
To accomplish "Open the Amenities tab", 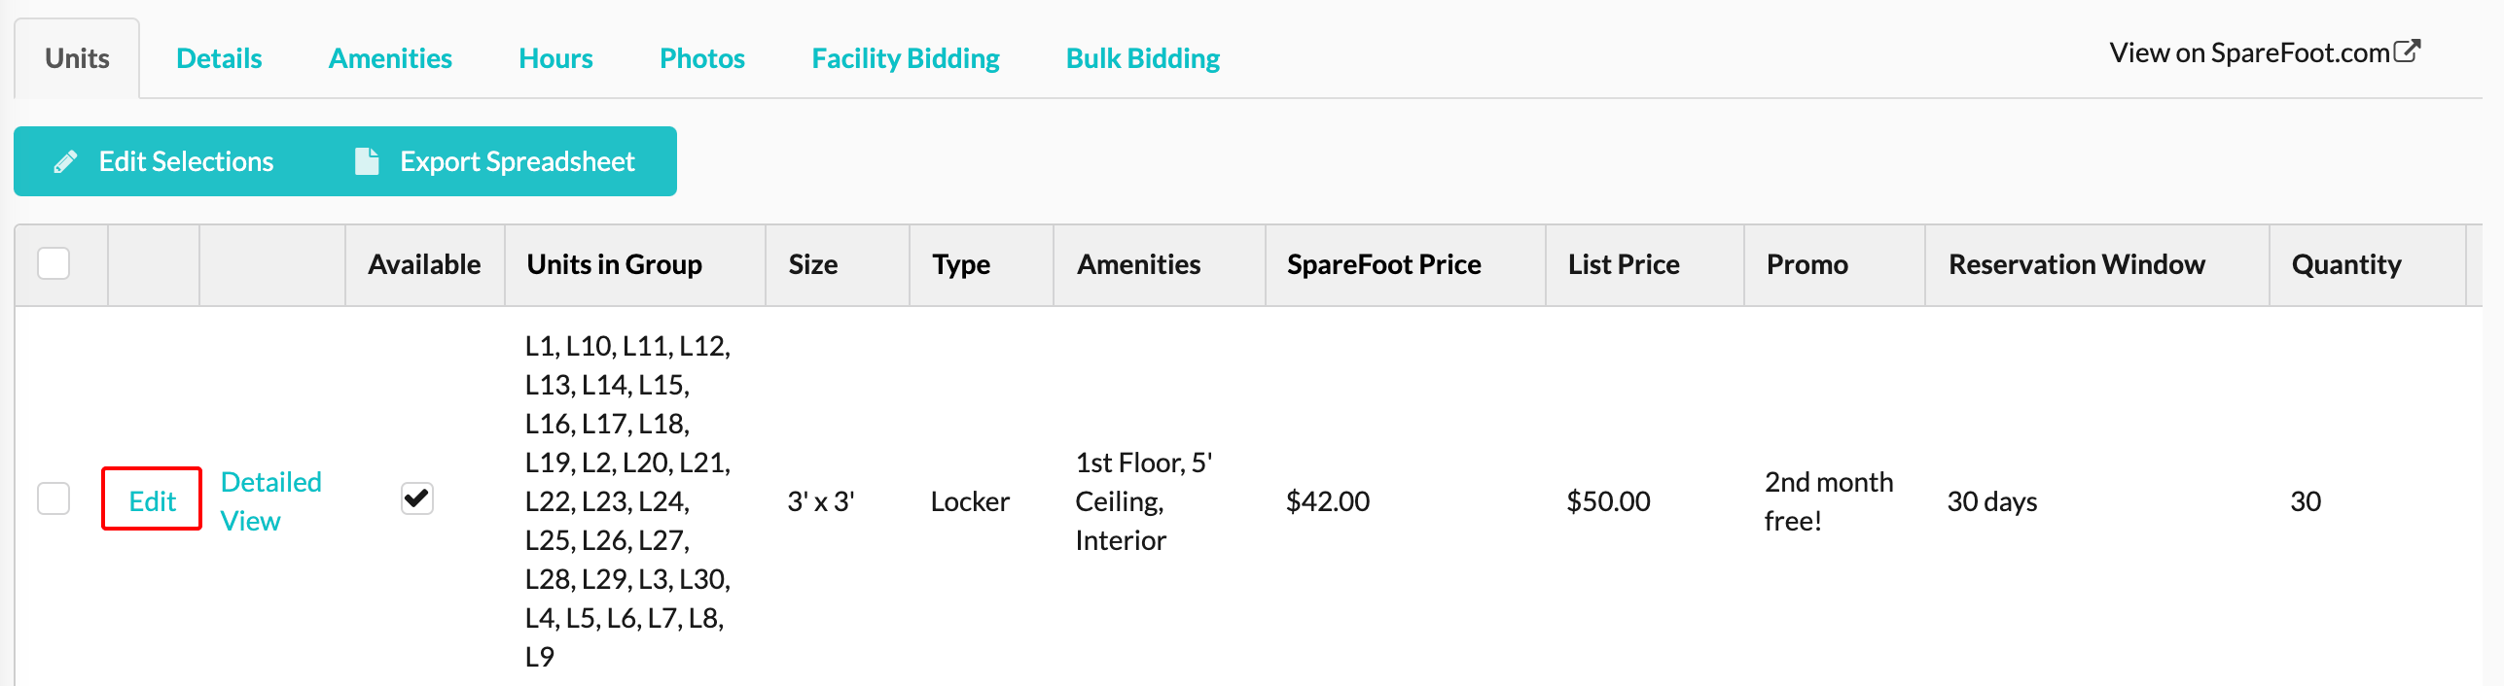I will (390, 58).
